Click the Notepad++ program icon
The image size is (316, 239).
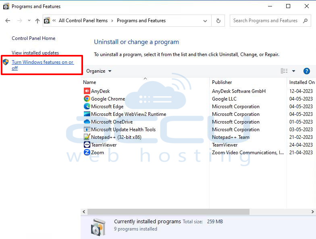(x=87, y=137)
